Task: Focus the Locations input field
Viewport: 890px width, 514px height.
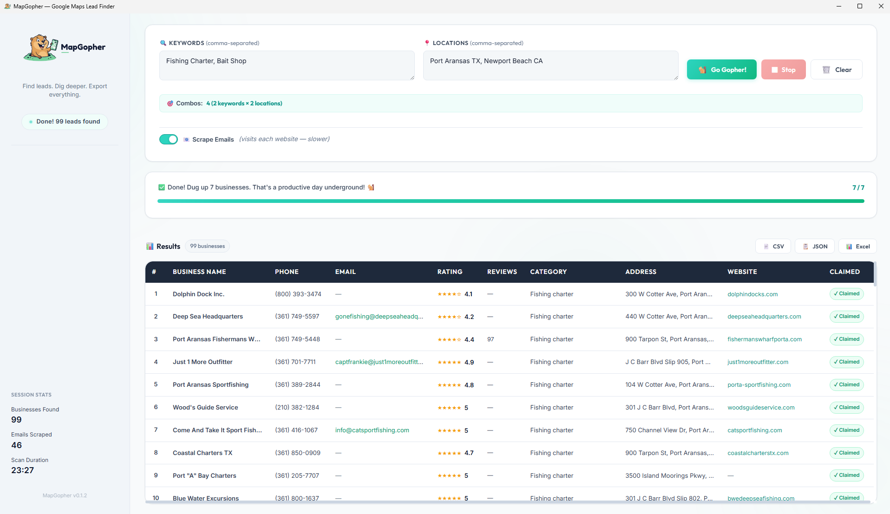Action: click(x=550, y=65)
